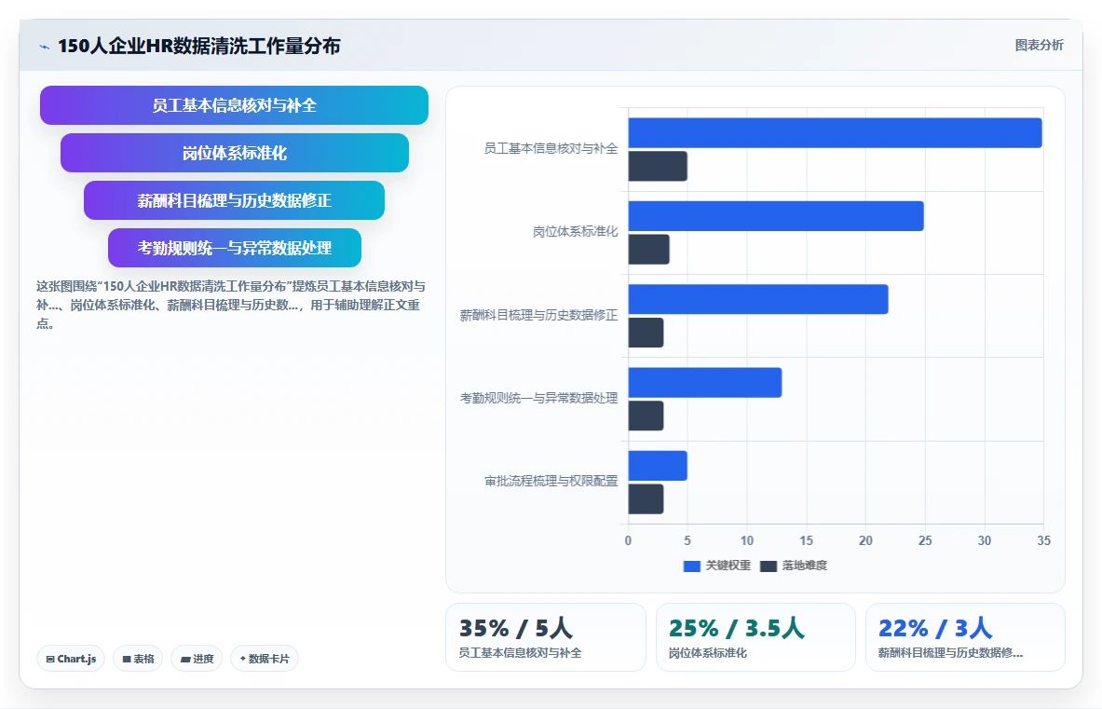Click the y-axis label 审批流程梳理与权限配置
Screen dimensions: 1102x709
coord(551,482)
